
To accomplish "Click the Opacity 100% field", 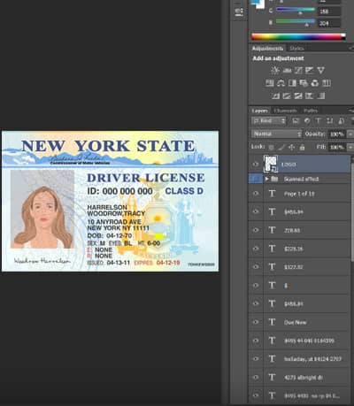I will [337, 134].
